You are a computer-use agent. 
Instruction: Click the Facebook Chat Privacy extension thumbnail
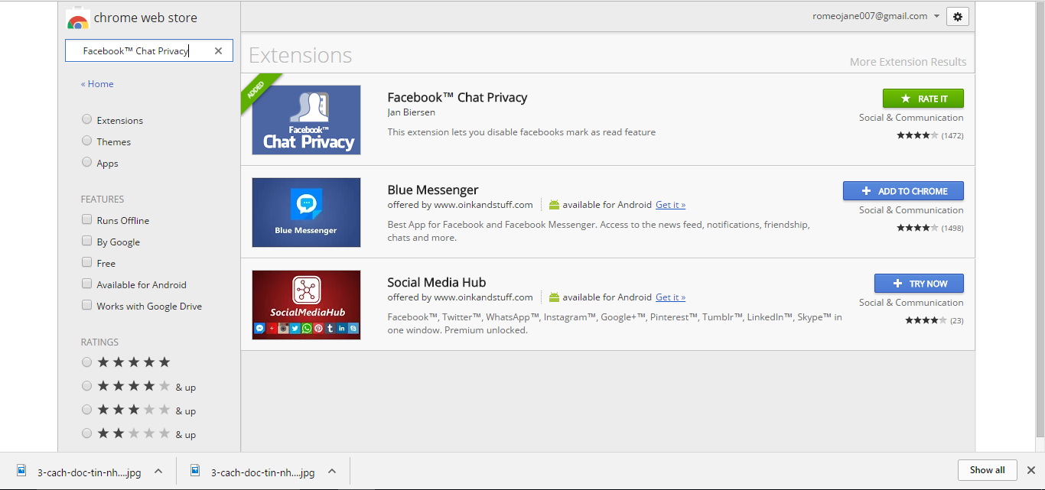[306, 120]
